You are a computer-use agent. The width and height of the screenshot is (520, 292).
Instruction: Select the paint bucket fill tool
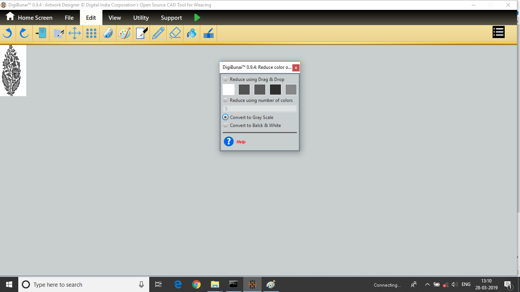191,33
